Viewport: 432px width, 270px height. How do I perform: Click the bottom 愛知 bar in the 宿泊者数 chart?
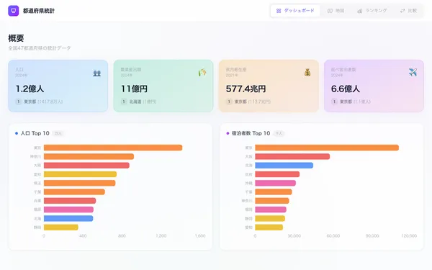tap(269, 228)
